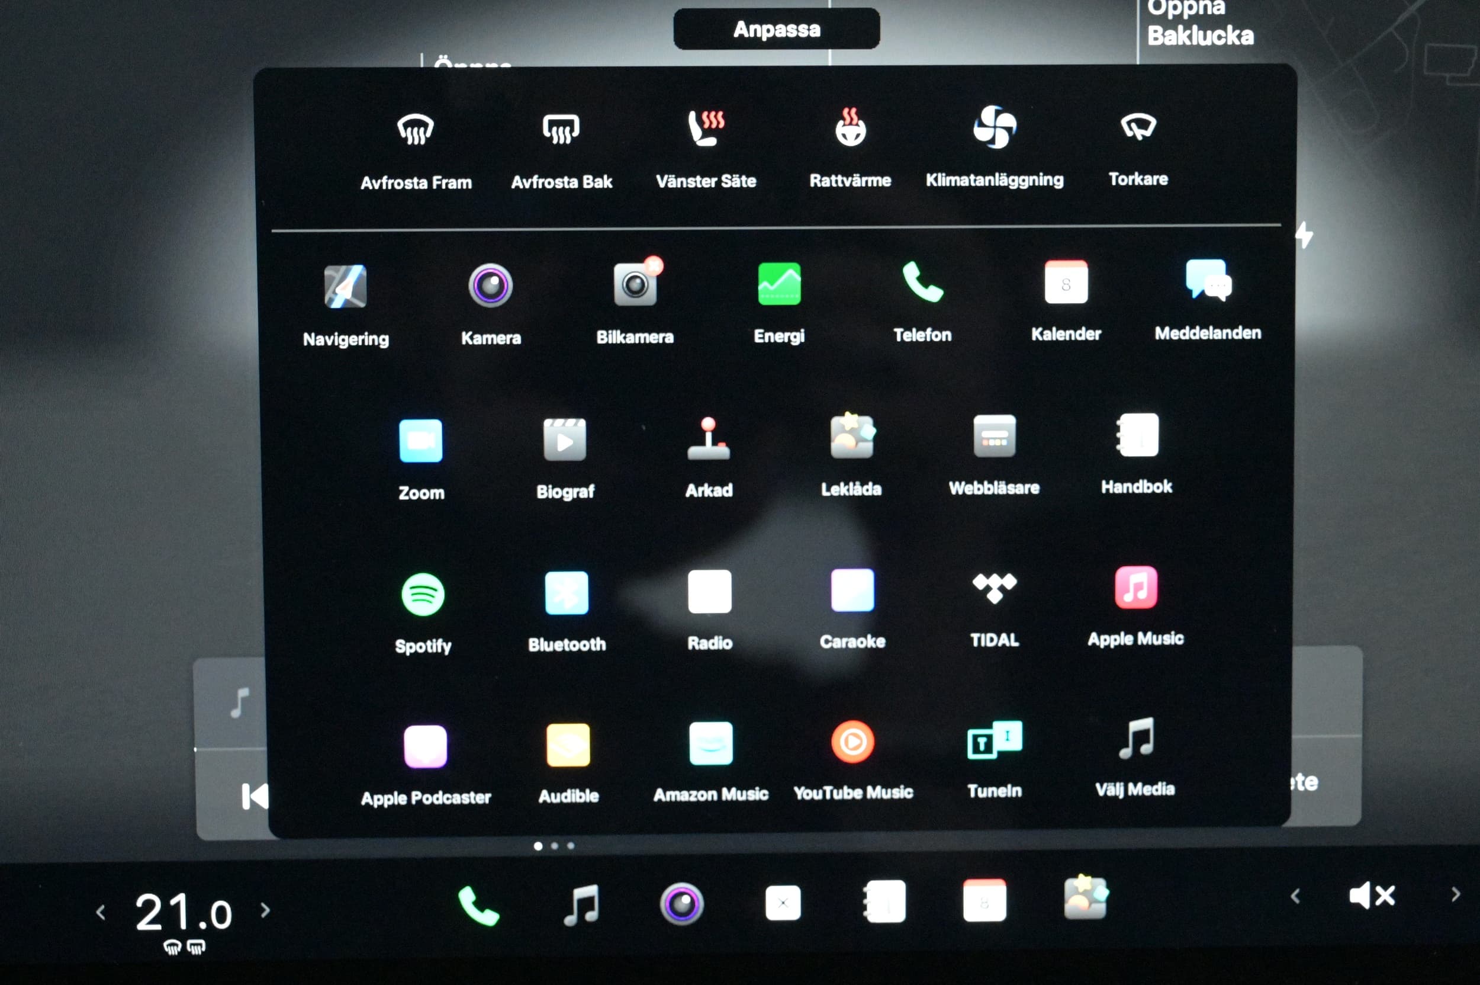Open the Leklåda toybox app
The width and height of the screenshot is (1480, 985).
[x=851, y=436]
